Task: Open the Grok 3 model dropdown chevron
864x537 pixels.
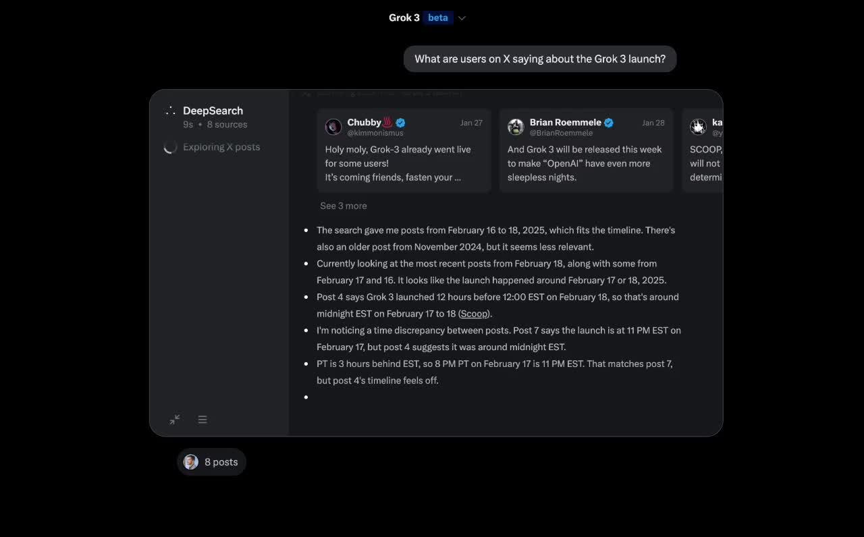Action: point(462,18)
